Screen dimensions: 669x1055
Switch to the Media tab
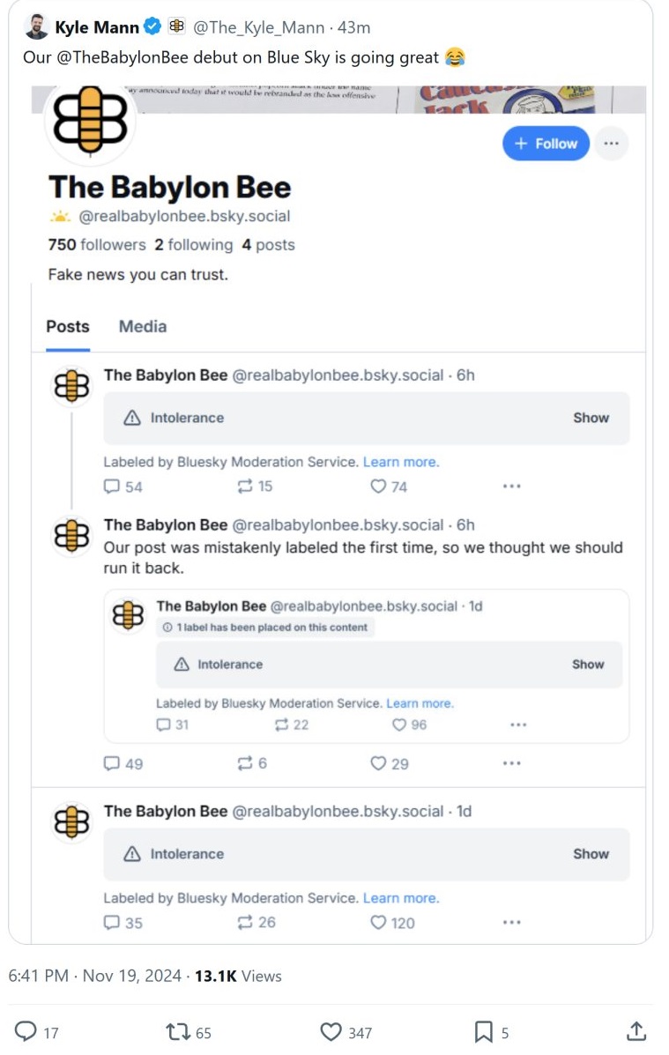point(143,326)
